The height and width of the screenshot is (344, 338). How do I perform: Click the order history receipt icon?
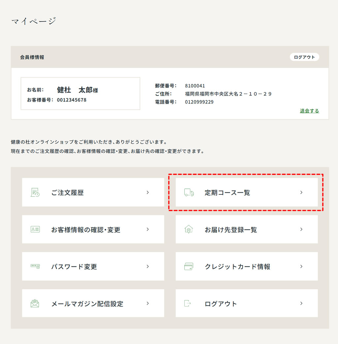coord(35,192)
